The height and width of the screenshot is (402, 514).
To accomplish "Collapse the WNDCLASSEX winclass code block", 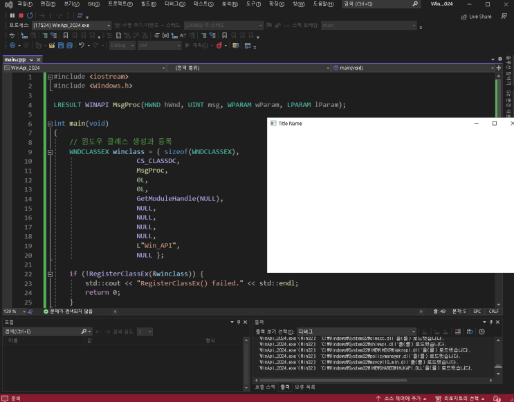I will 49,151.
